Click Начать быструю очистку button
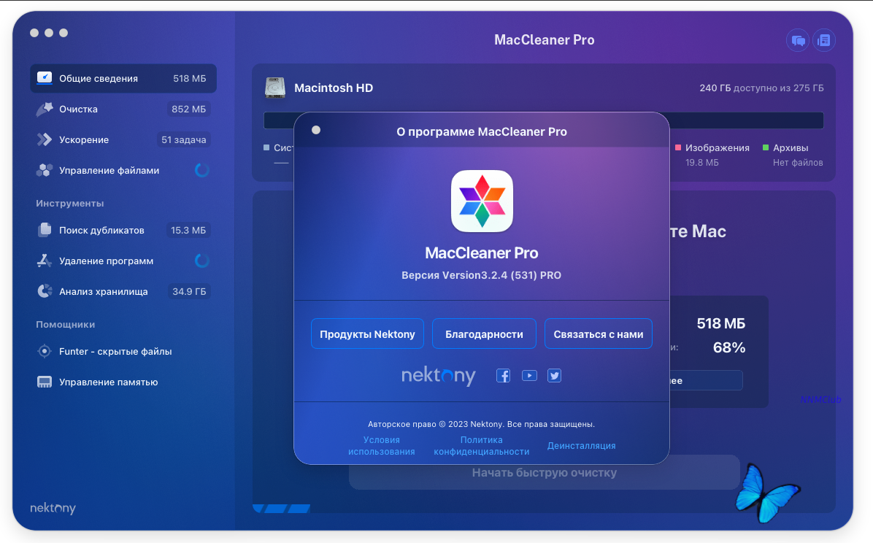Image resolution: width=873 pixels, height=543 pixels. (x=545, y=473)
